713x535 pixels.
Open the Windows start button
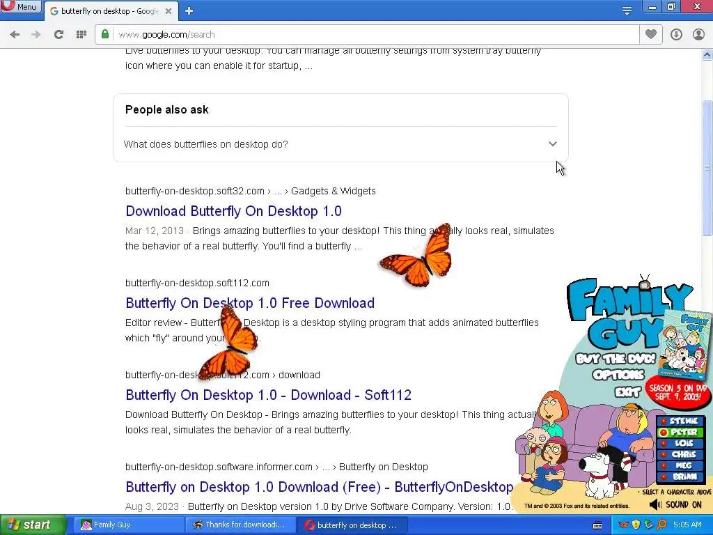pyautogui.click(x=33, y=525)
